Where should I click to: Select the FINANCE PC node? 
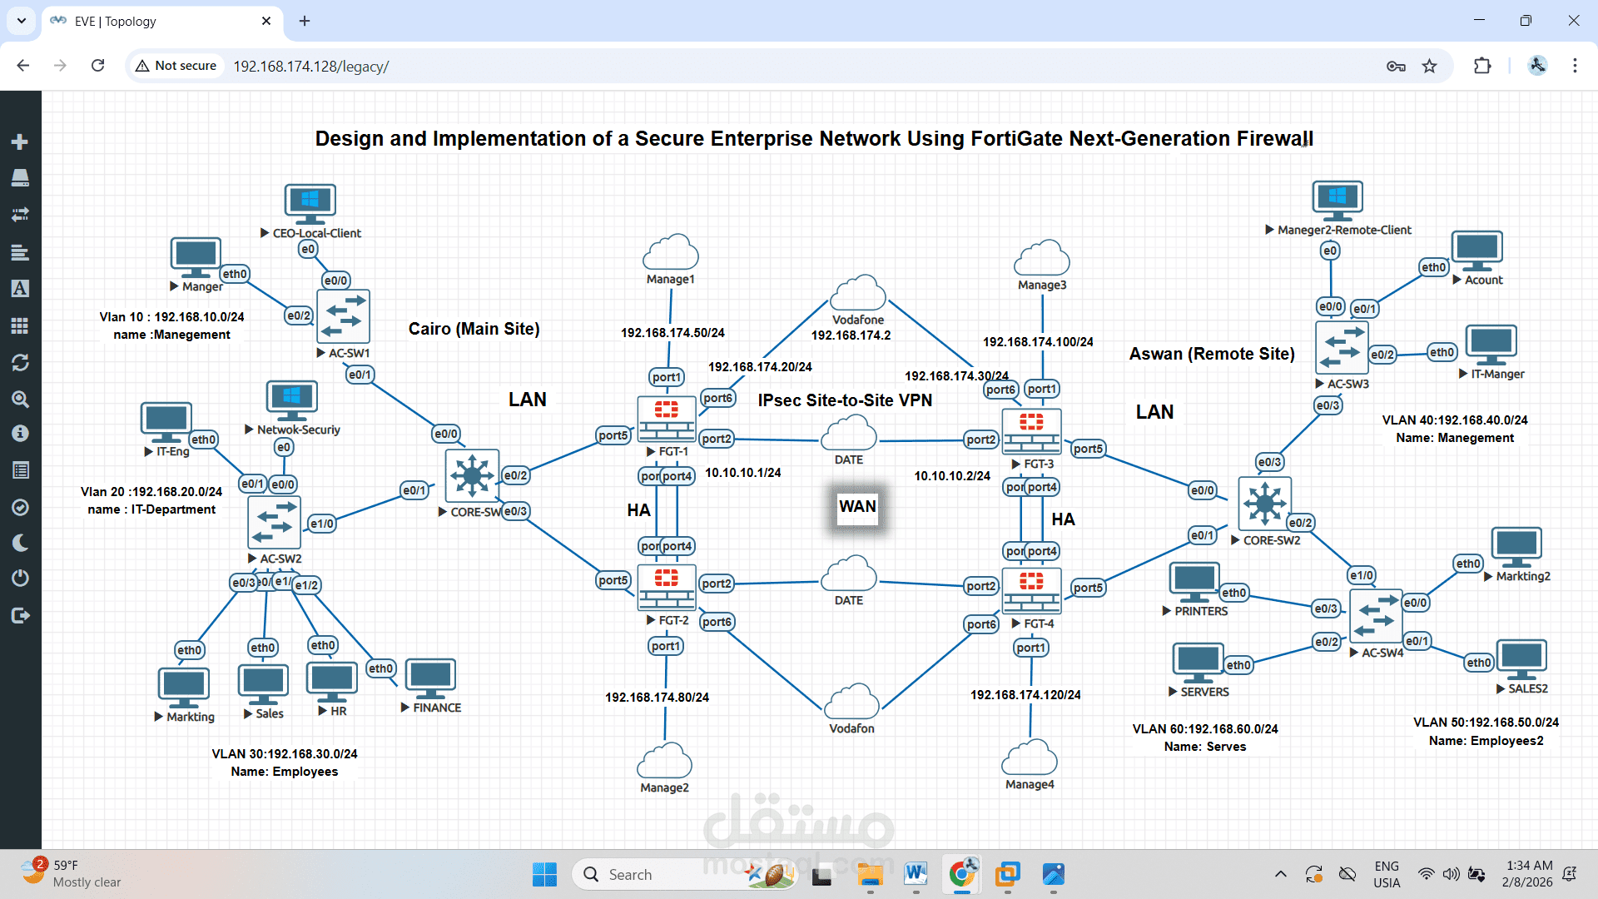tap(430, 679)
